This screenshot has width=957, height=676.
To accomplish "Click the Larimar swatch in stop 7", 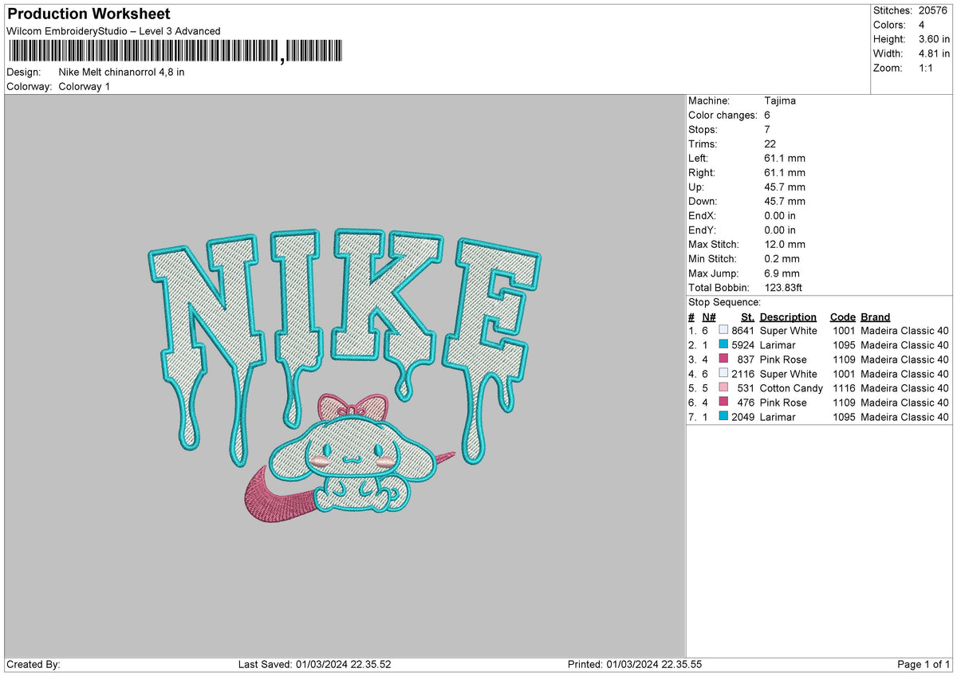I will coord(723,417).
